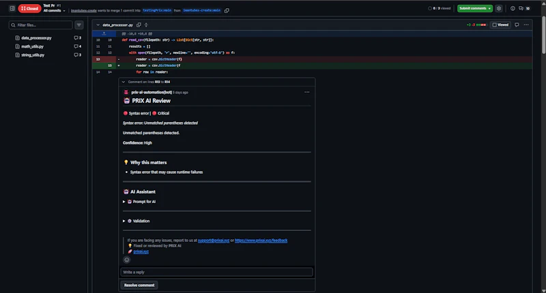The image size is (546, 293).
Task: Select data_processor.py in file tree
Action: [x=36, y=38]
